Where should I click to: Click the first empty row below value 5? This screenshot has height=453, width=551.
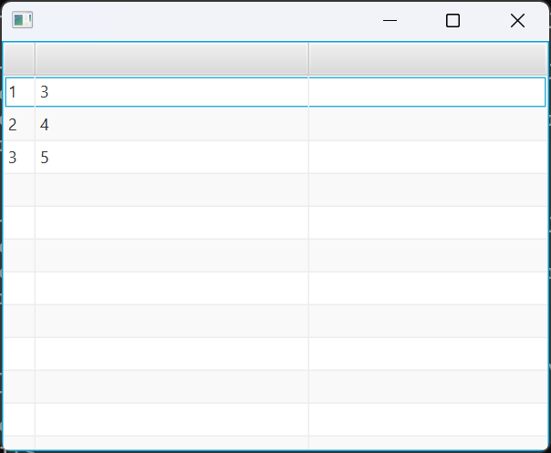point(172,190)
